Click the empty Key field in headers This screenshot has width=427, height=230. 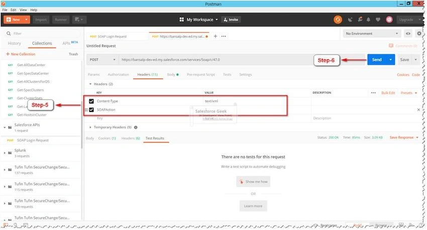148,118
